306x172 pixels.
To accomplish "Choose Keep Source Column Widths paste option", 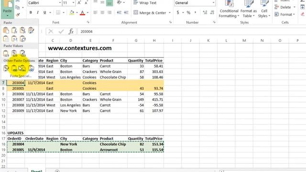I will click(14, 39).
